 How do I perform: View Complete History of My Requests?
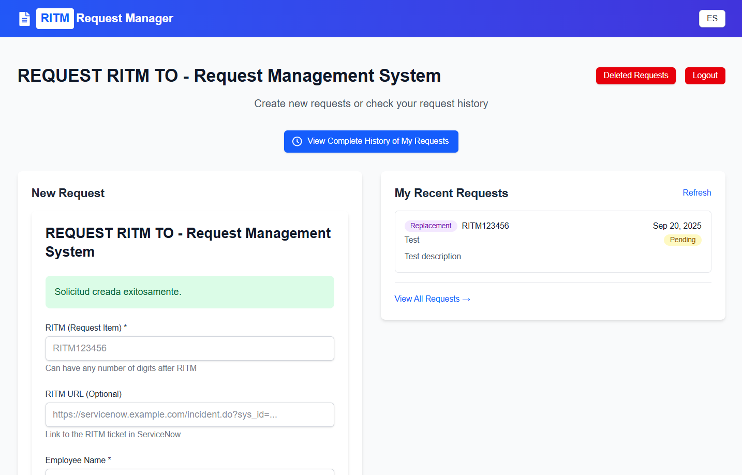(371, 141)
